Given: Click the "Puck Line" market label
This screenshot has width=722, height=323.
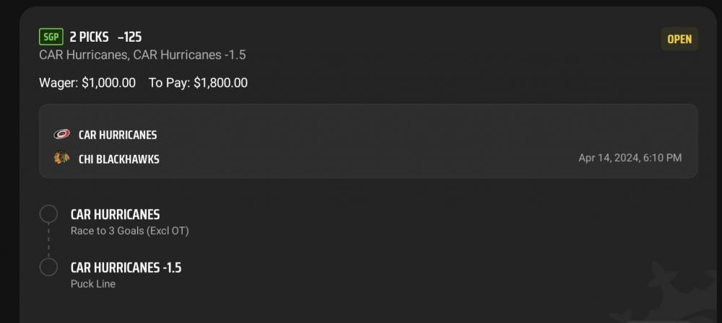Looking at the screenshot, I should click(92, 284).
